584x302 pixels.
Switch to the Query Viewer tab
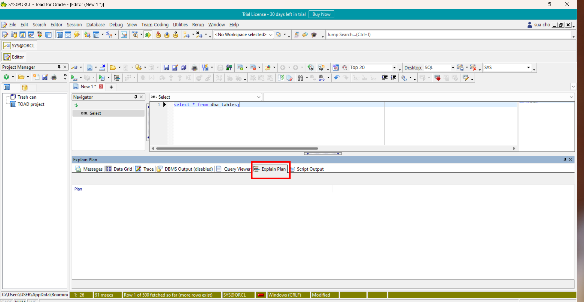coord(233,169)
